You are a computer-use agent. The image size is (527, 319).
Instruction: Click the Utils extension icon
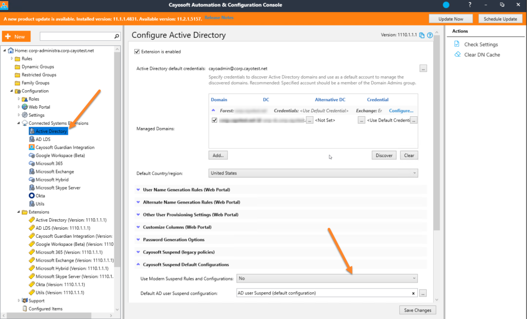pos(31,203)
